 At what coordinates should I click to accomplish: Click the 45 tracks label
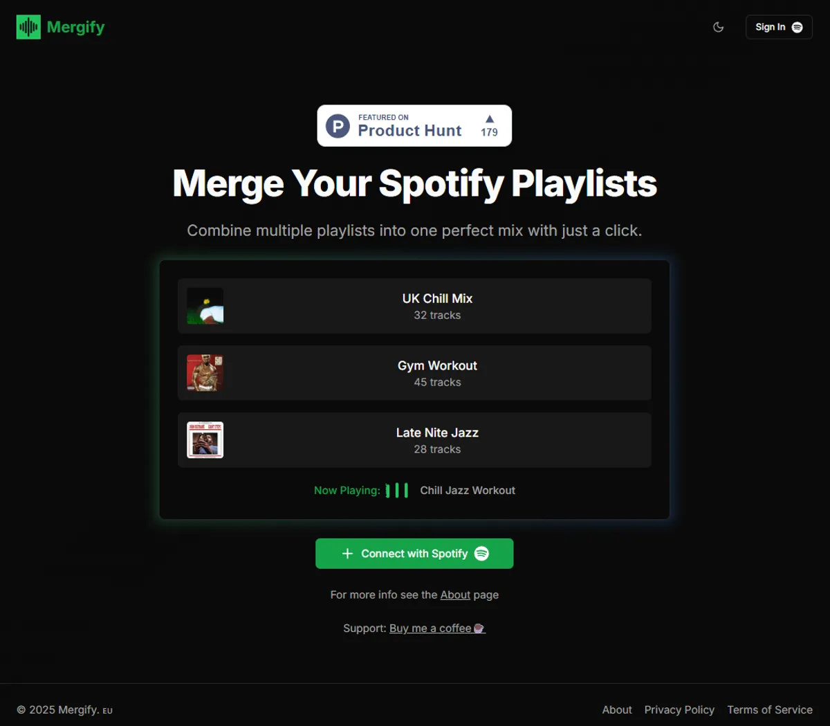click(437, 382)
